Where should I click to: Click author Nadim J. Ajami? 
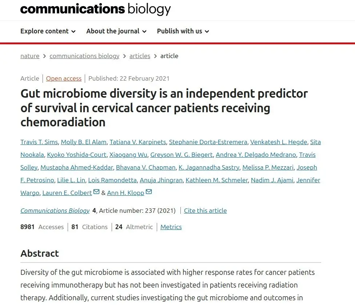[x=272, y=180]
